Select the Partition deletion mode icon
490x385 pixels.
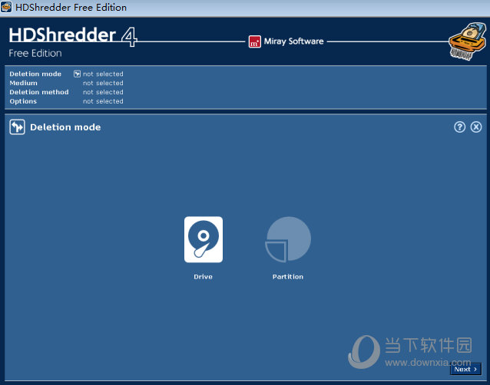click(x=288, y=239)
